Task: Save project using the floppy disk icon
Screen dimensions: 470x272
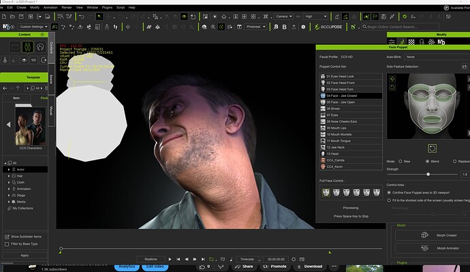Action: click(x=21, y=16)
